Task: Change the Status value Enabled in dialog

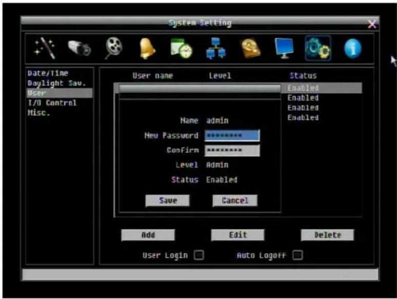Action: (x=222, y=180)
